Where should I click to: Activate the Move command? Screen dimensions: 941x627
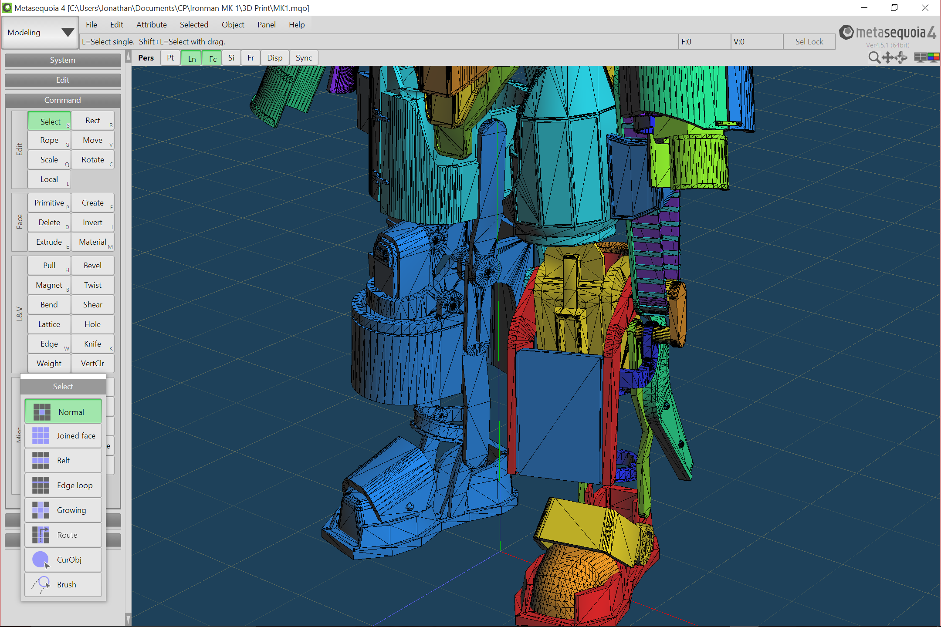93,140
